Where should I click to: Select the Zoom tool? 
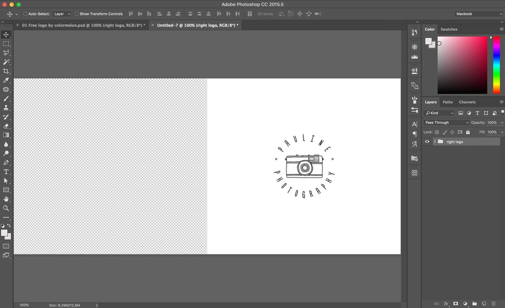click(x=6, y=208)
